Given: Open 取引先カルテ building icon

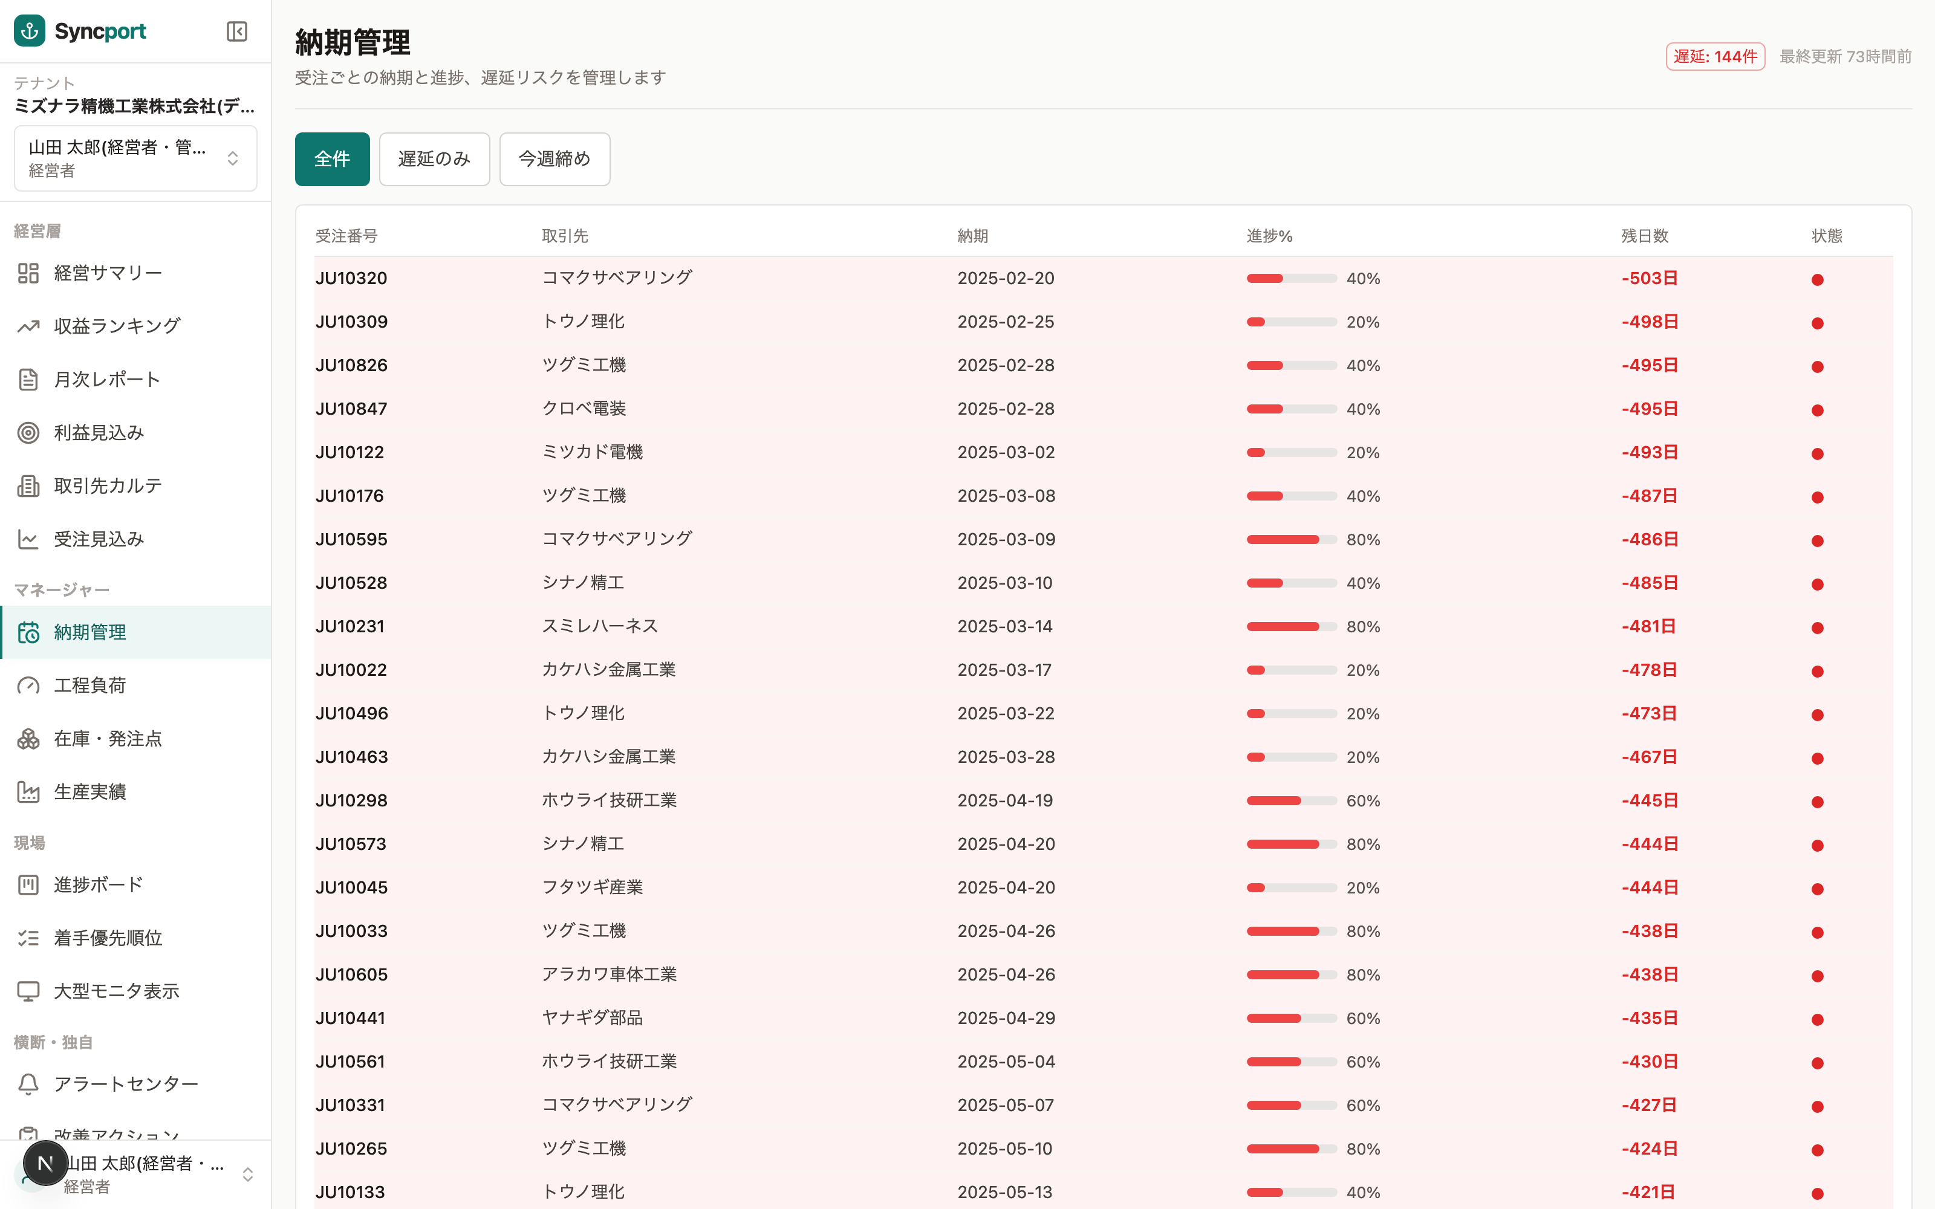Looking at the screenshot, I should coord(29,486).
